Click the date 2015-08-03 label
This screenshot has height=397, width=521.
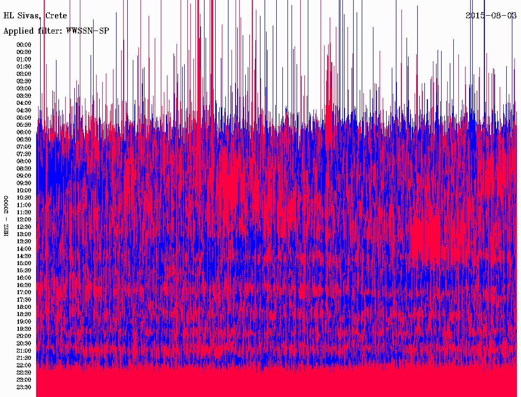[491, 16]
